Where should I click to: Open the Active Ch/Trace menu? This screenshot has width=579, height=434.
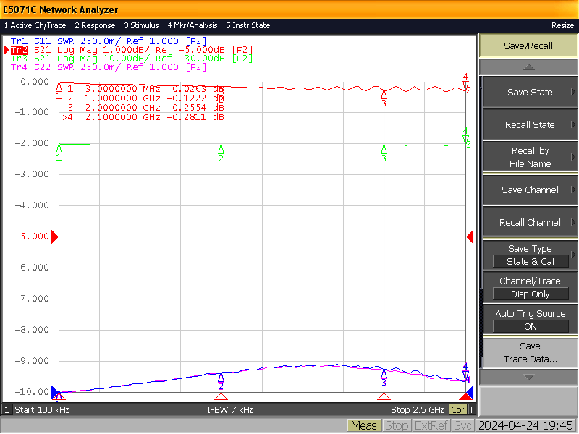coord(35,25)
